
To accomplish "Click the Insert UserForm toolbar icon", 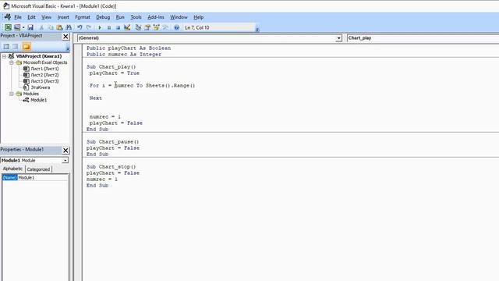I will point(17,28).
